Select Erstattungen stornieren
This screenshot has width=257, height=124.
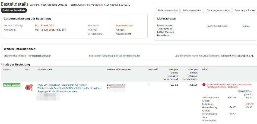218,10
